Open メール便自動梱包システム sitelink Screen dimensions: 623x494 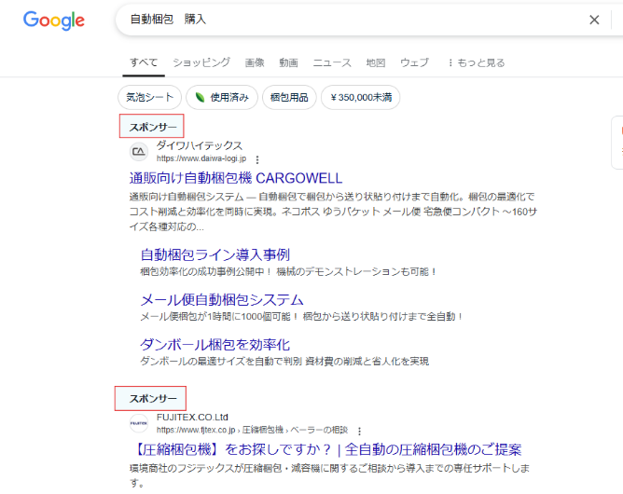(x=222, y=299)
